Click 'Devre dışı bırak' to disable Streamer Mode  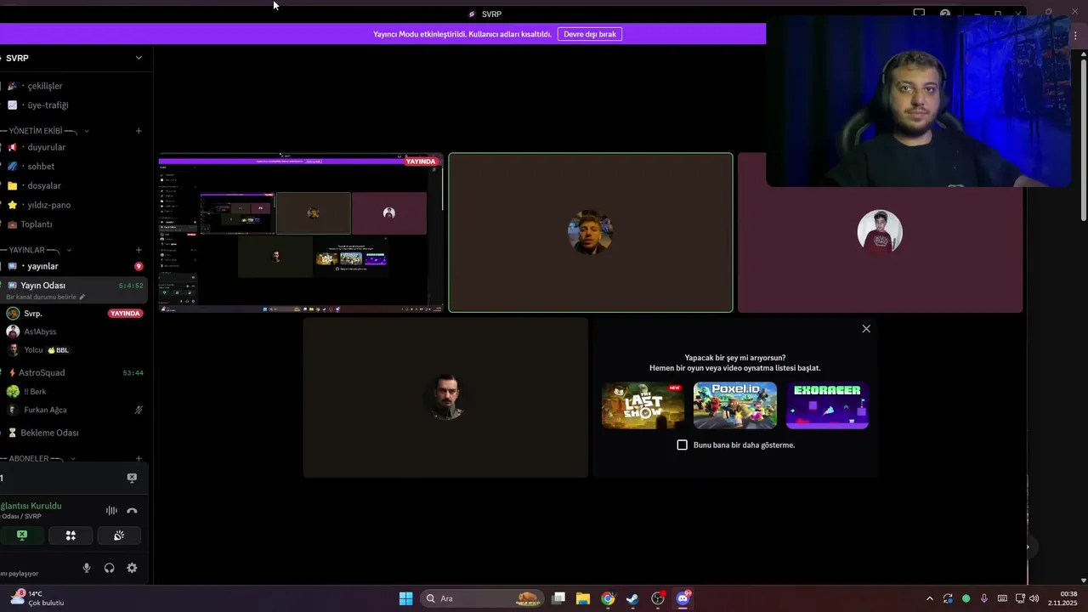coord(590,34)
